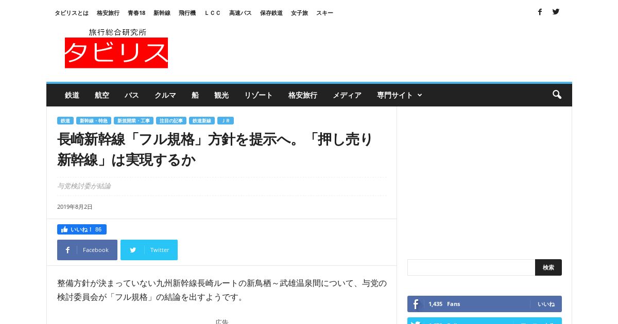
Task: Open the 航空 main menu item
Action: coord(102,95)
